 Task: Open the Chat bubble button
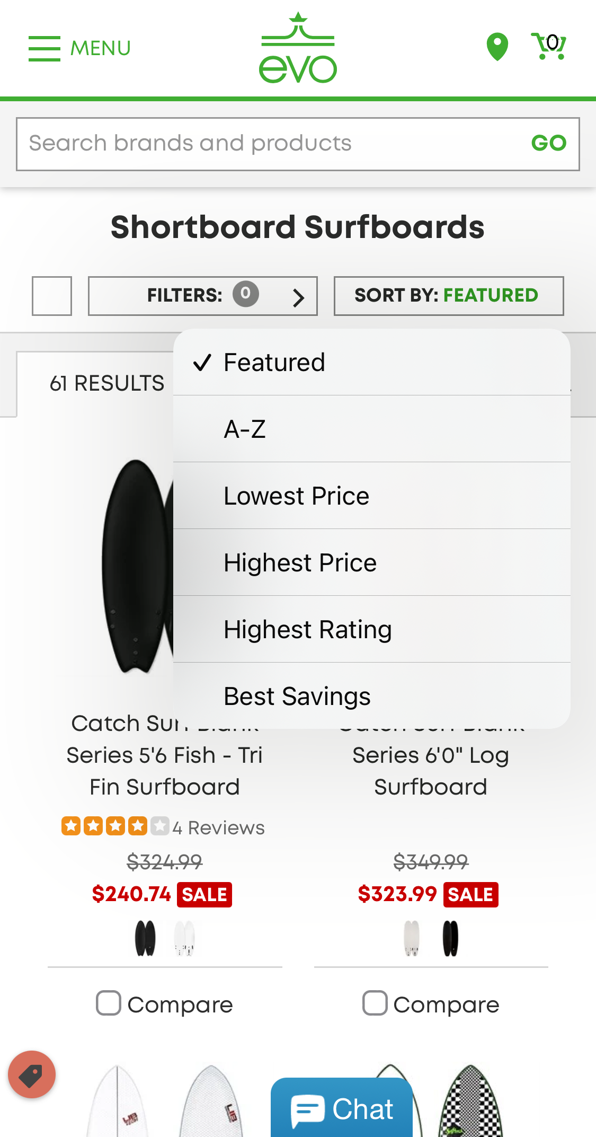342,1108
